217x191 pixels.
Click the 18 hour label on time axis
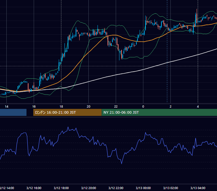61,107
